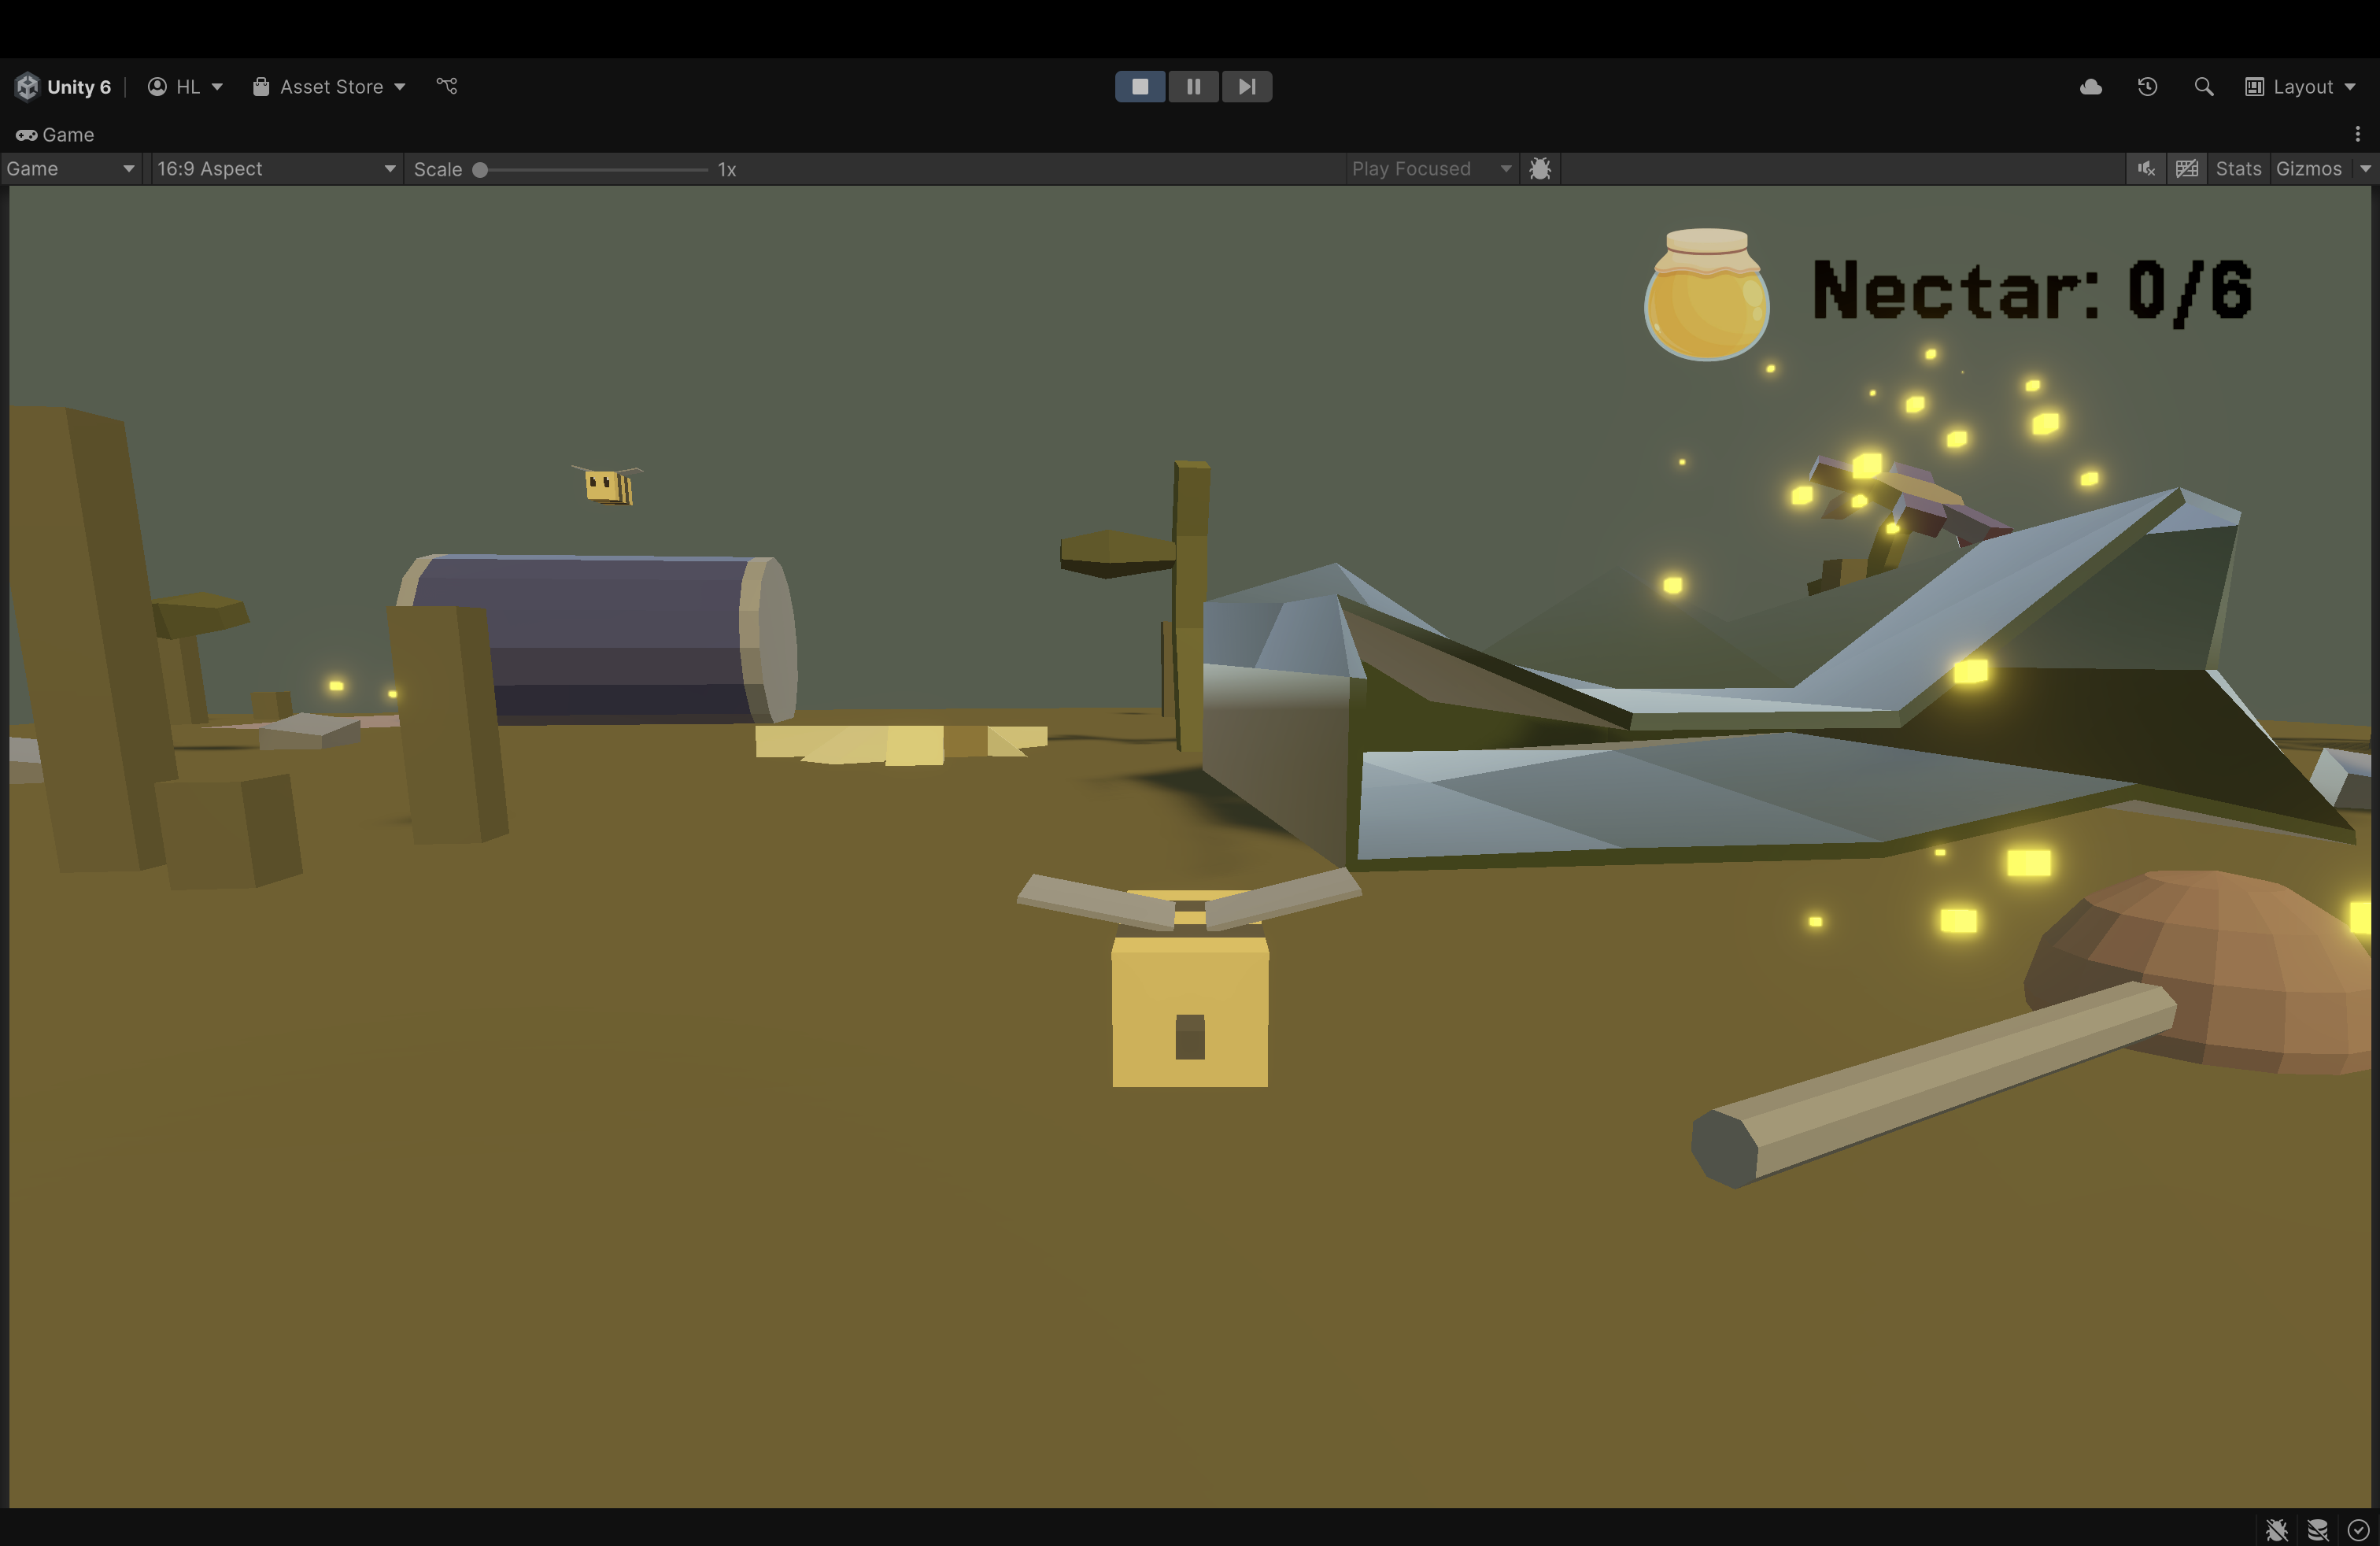The width and height of the screenshot is (2380, 1546).
Task: Open the undo history icon
Action: coord(2147,87)
